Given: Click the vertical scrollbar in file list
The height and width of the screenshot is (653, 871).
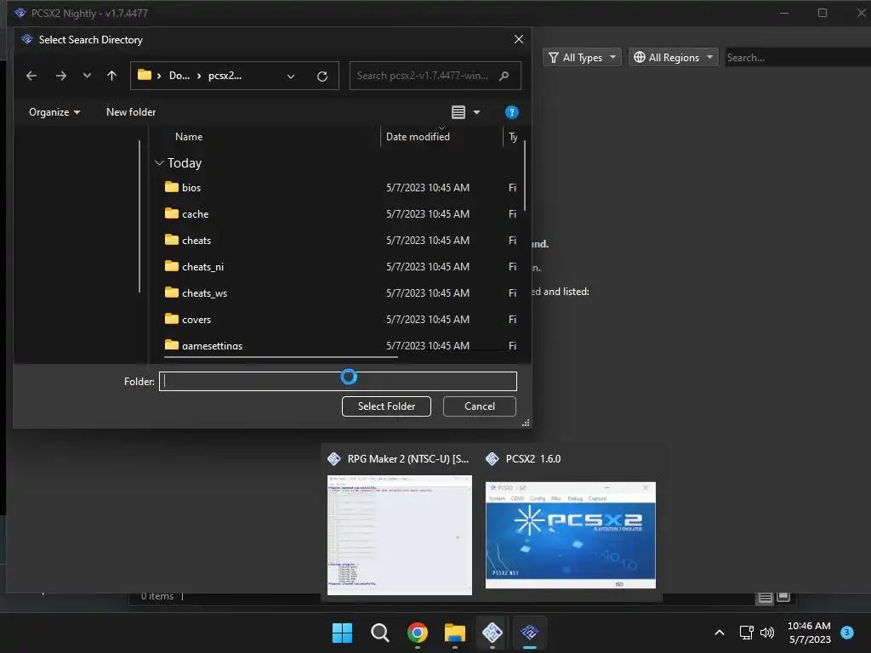Looking at the screenshot, I should 524,175.
